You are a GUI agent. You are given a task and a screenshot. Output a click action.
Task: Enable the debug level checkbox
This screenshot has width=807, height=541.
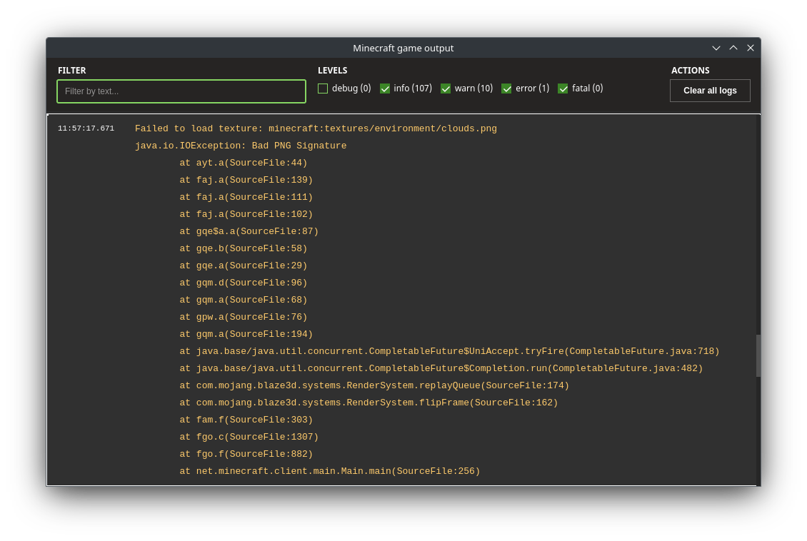coord(323,89)
